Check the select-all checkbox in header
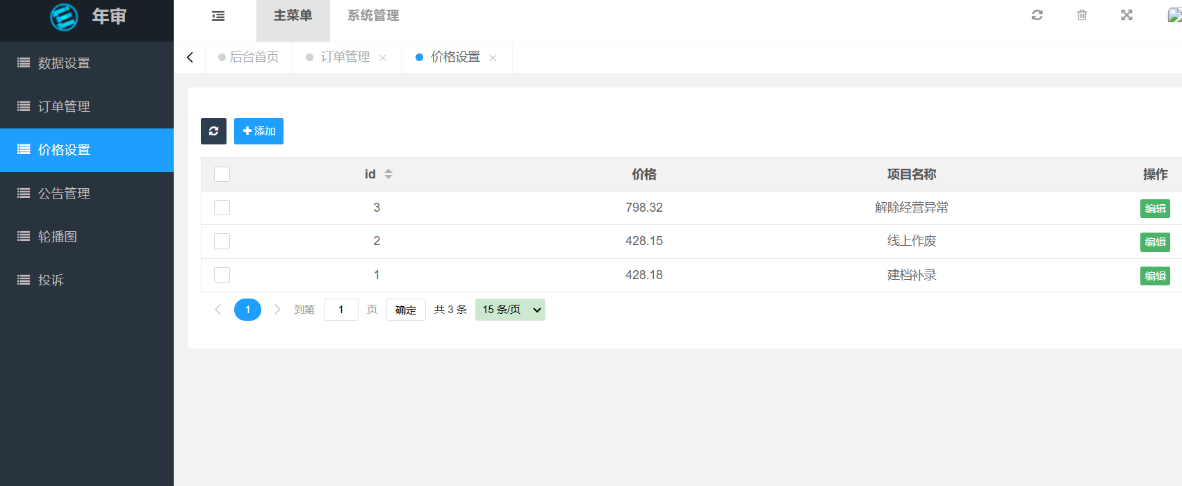1182x486 pixels. click(222, 174)
